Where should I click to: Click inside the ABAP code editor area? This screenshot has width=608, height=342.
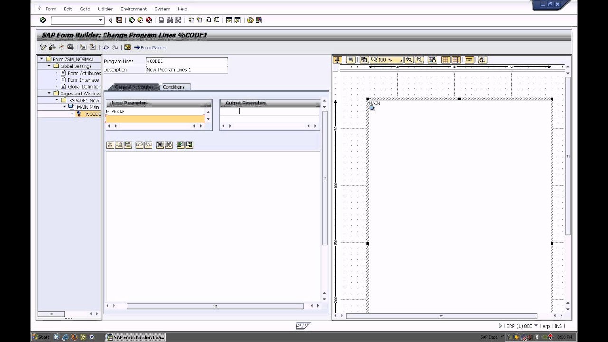coord(213,226)
